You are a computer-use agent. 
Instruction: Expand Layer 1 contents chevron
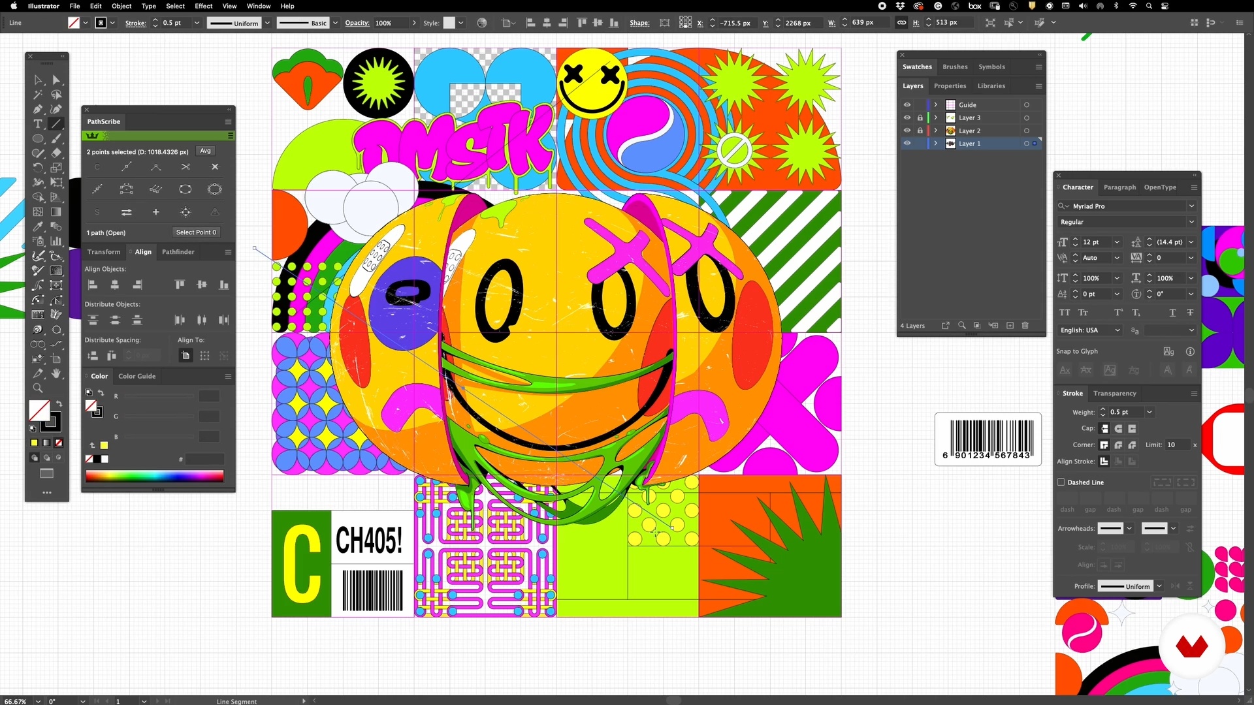pos(935,144)
